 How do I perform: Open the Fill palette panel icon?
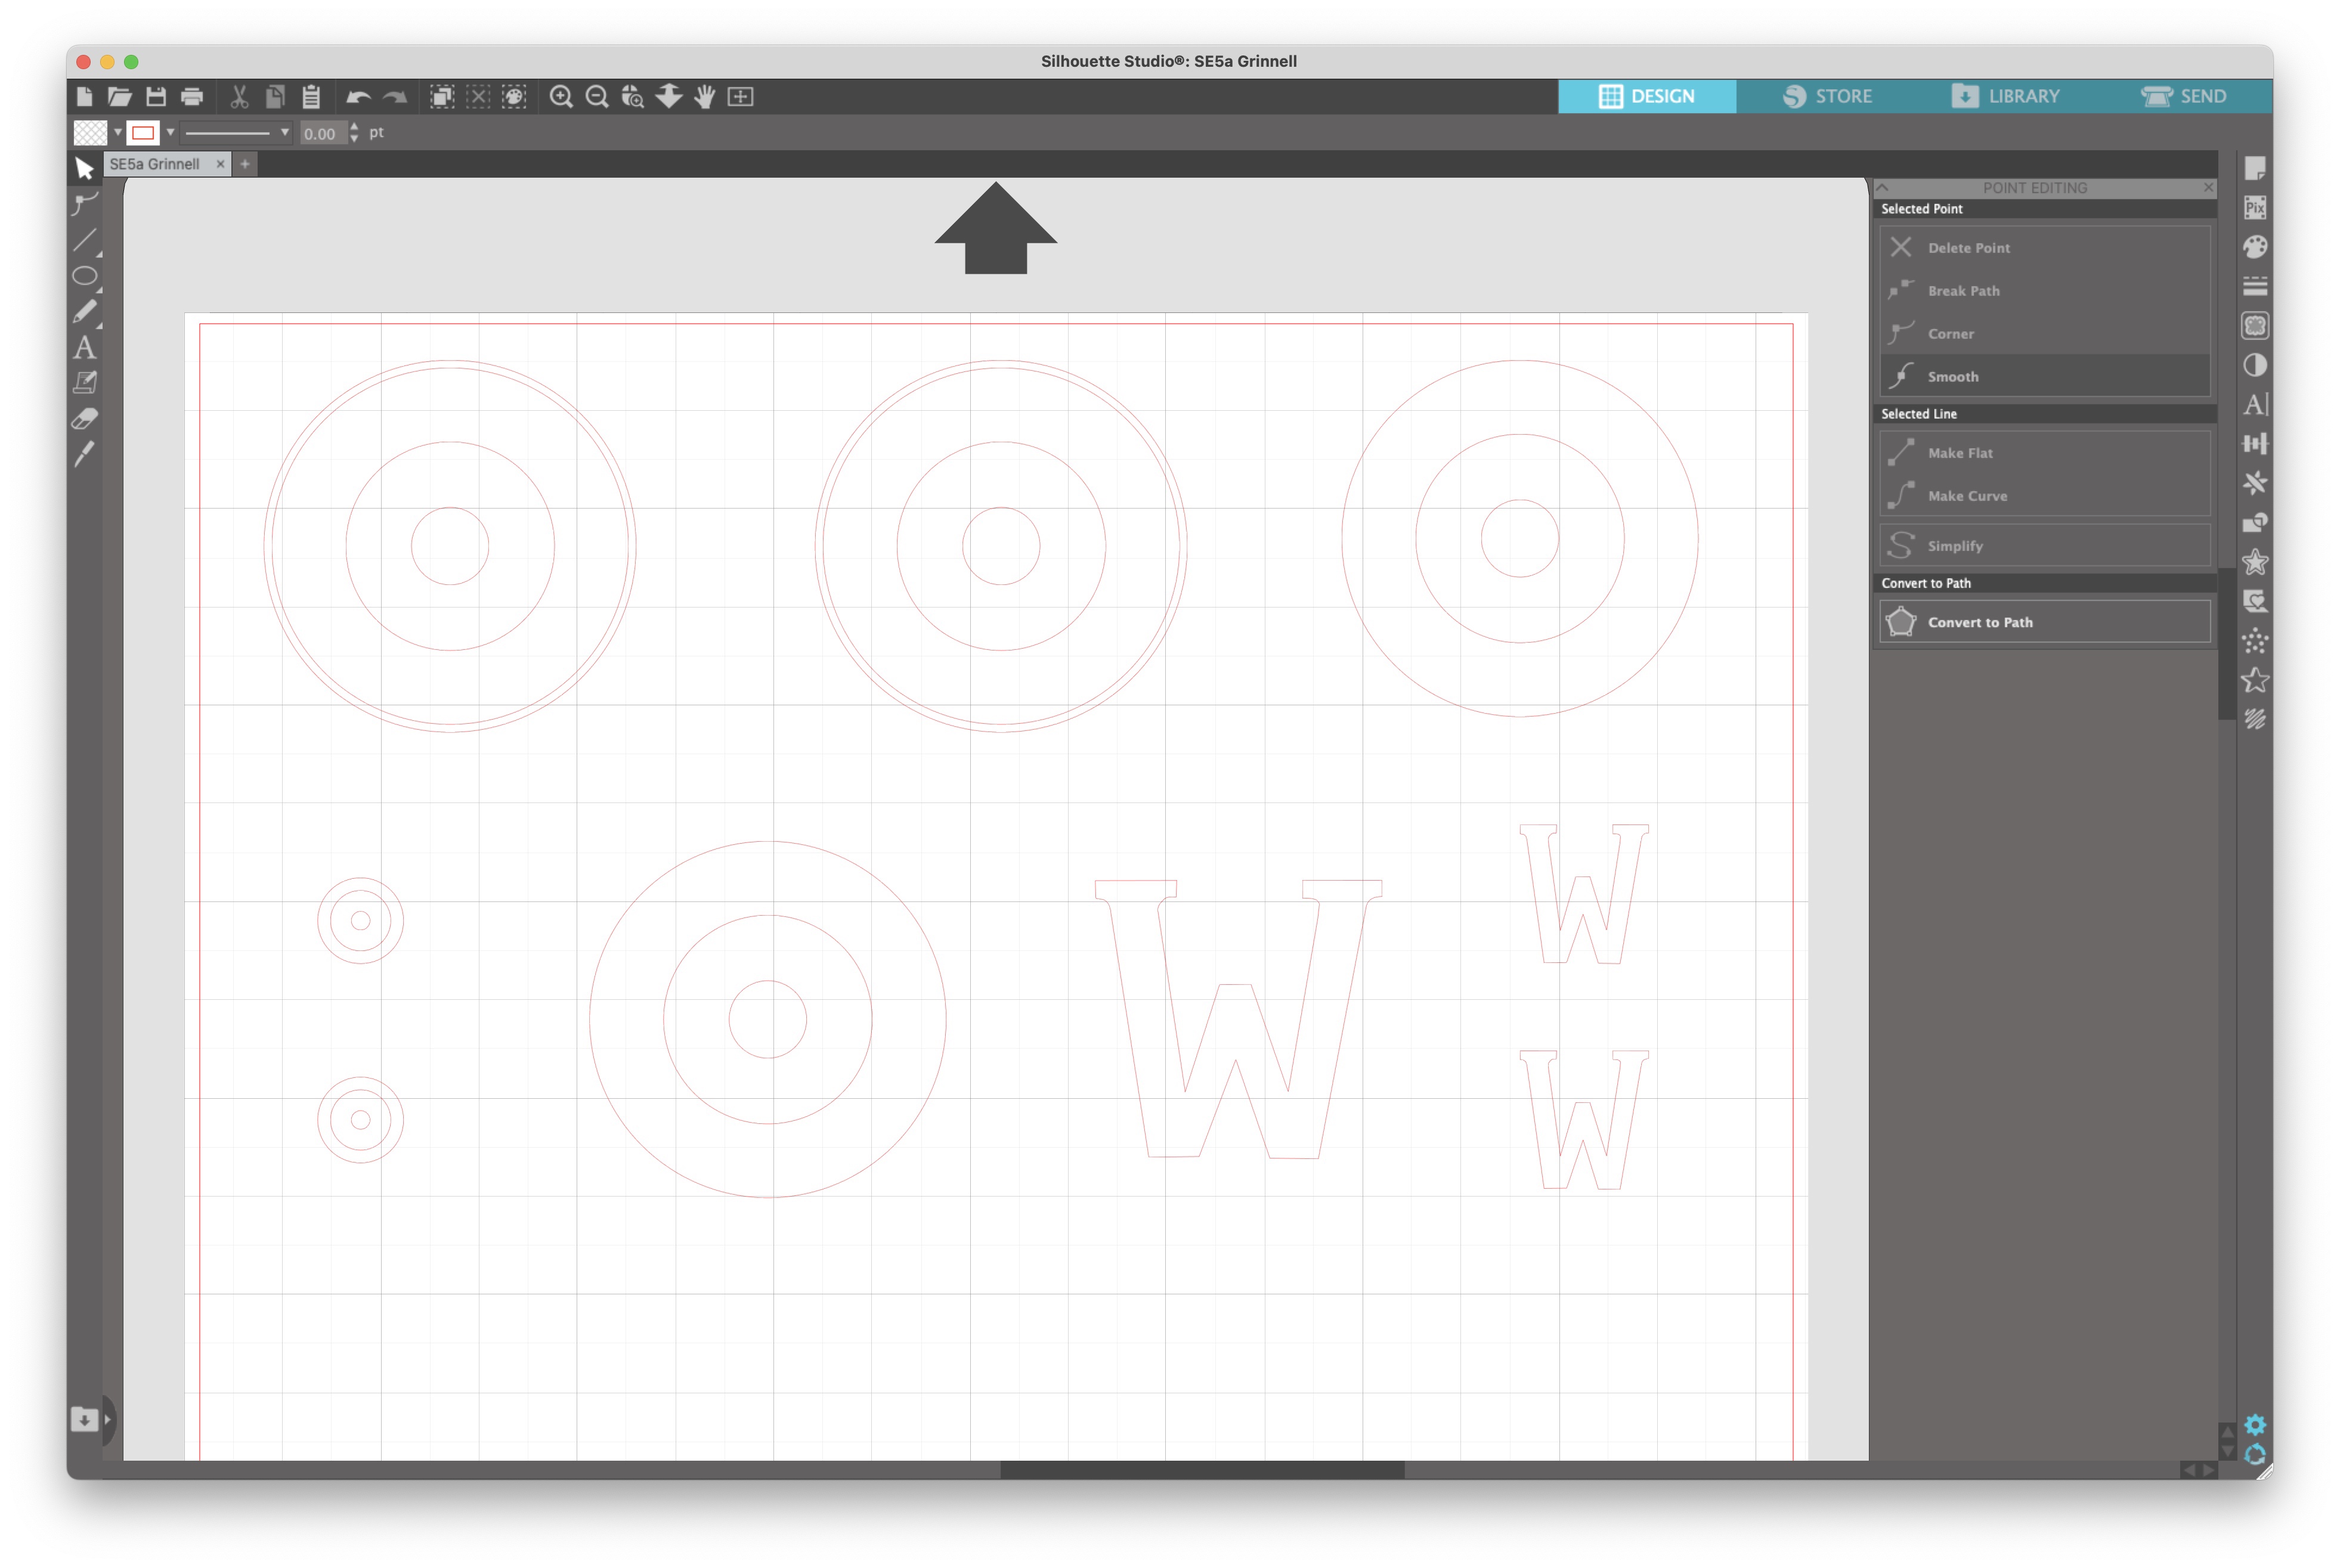coord(2254,247)
